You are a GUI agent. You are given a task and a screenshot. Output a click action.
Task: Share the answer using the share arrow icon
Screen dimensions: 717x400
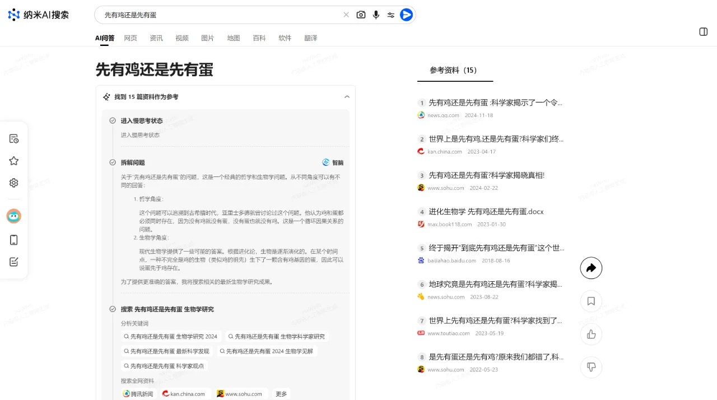pos(591,268)
